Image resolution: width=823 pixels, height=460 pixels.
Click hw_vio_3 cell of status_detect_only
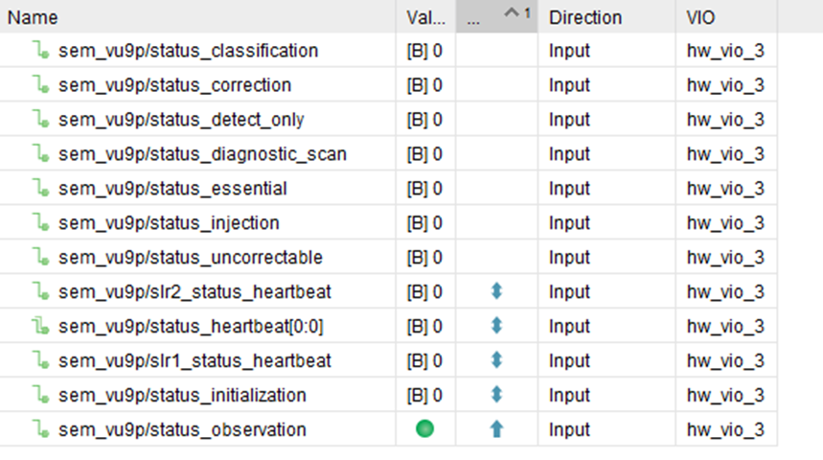coord(725,120)
